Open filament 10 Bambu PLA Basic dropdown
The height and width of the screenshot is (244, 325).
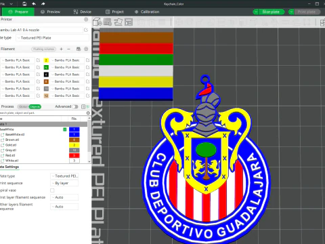pos(68,89)
